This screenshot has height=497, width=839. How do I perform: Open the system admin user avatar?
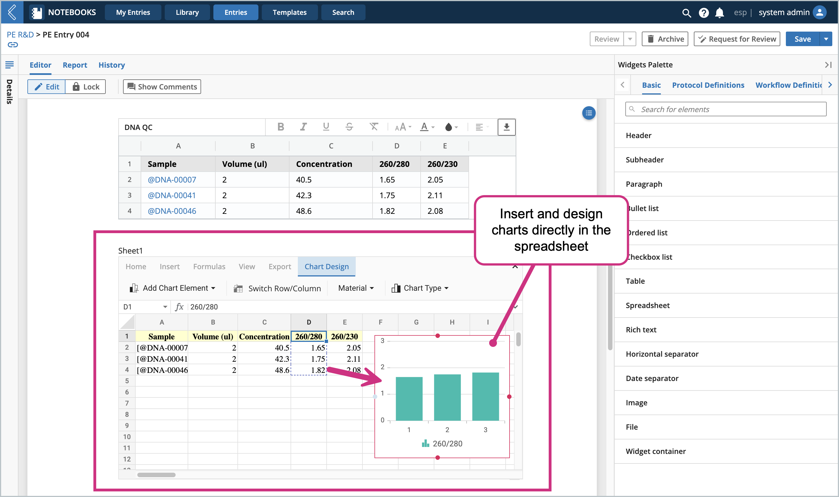tap(820, 12)
